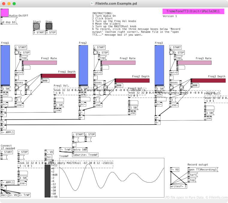Click the Freq1 Depth number box showing 2000
The width and height of the screenshot is (228, 203).
[x=45, y=80]
